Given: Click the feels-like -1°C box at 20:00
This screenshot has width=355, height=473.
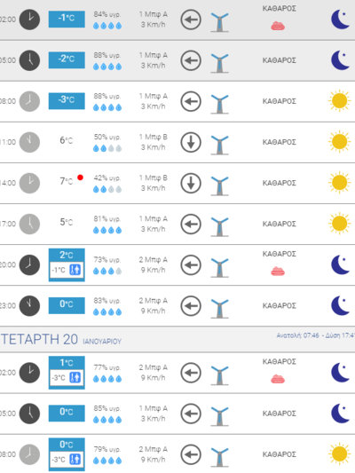Looking at the screenshot, I should pyautogui.click(x=67, y=270).
